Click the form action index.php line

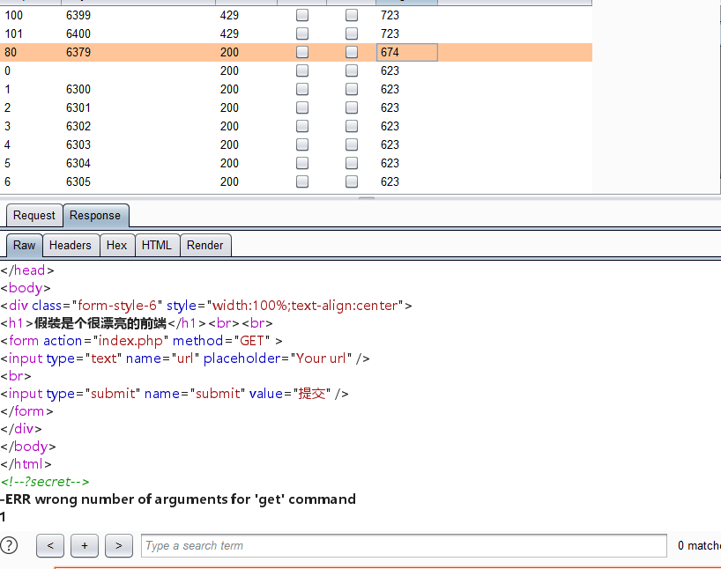pyautogui.click(x=142, y=341)
